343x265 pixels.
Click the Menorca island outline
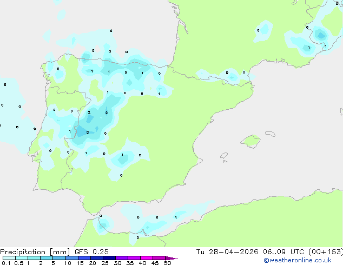[271, 134]
